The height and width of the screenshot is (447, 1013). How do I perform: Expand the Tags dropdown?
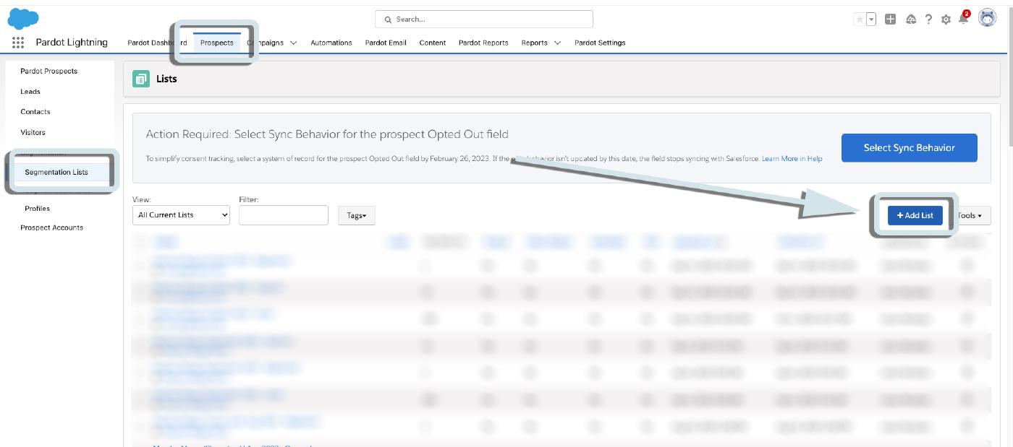coord(356,215)
